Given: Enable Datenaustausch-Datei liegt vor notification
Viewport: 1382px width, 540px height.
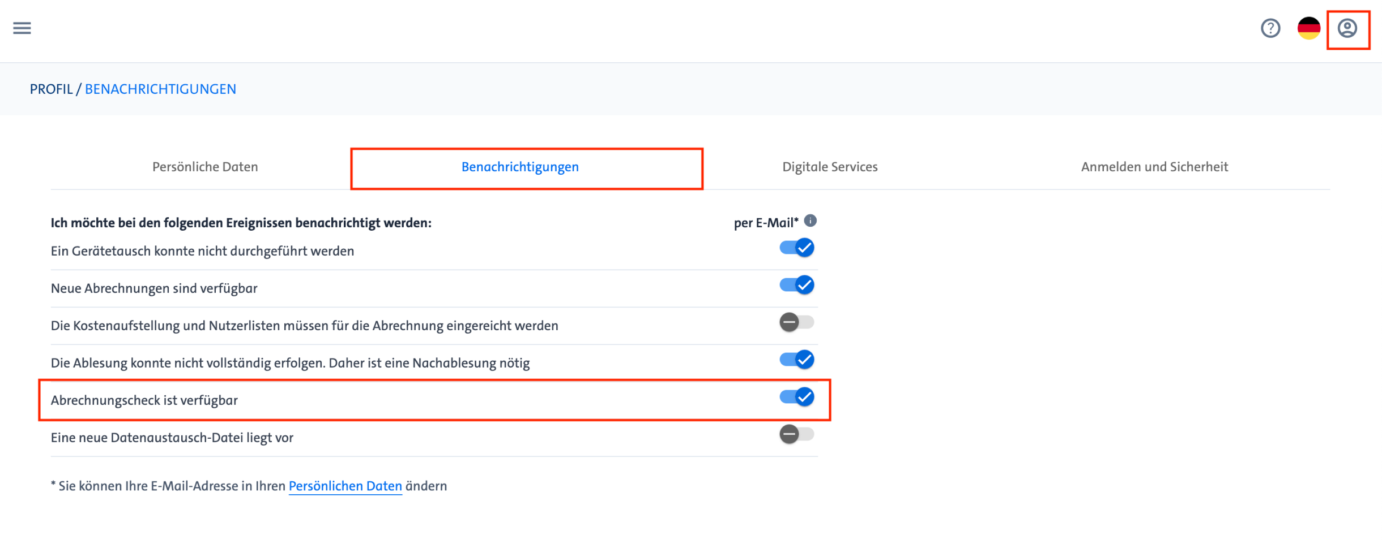Looking at the screenshot, I should coord(797,434).
